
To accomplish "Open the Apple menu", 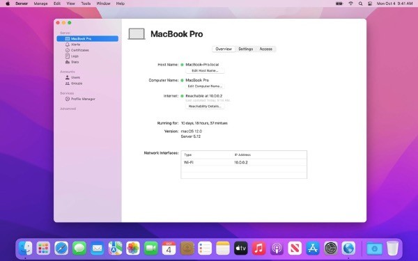I will pos(8,3).
